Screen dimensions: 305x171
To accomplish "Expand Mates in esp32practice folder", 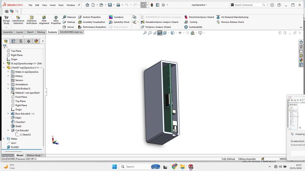I will point(8,72).
